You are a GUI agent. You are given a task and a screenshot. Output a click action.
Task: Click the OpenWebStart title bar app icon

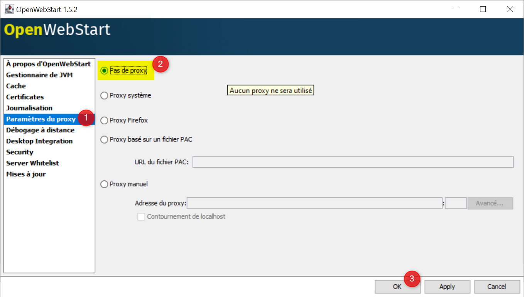[9, 9]
